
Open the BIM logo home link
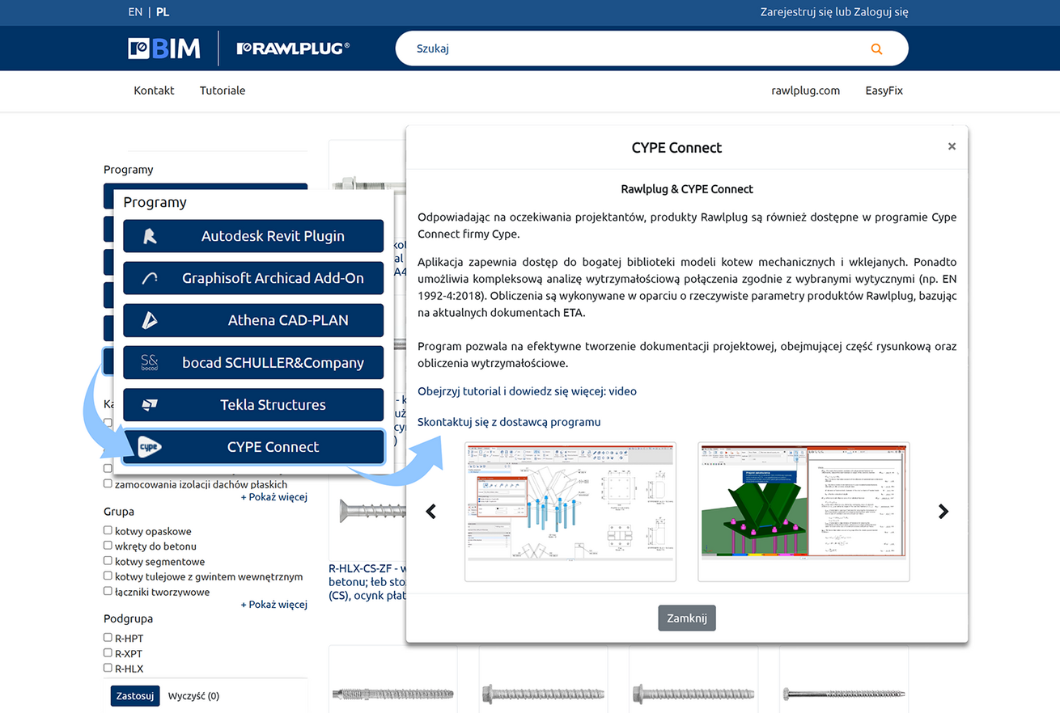(x=164, y=49)
